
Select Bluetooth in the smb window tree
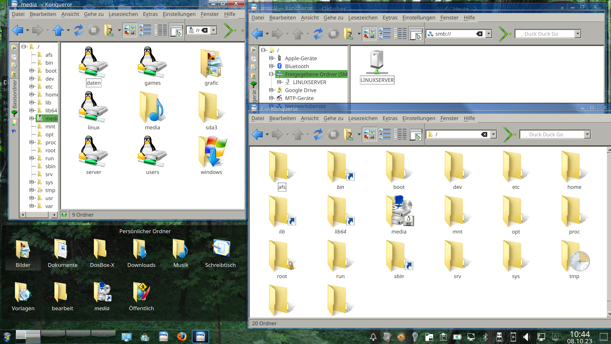coord(297,66)
